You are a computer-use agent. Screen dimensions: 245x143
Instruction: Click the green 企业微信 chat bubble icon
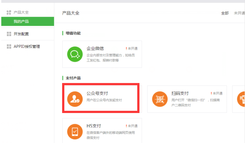(x=75, y=54)
